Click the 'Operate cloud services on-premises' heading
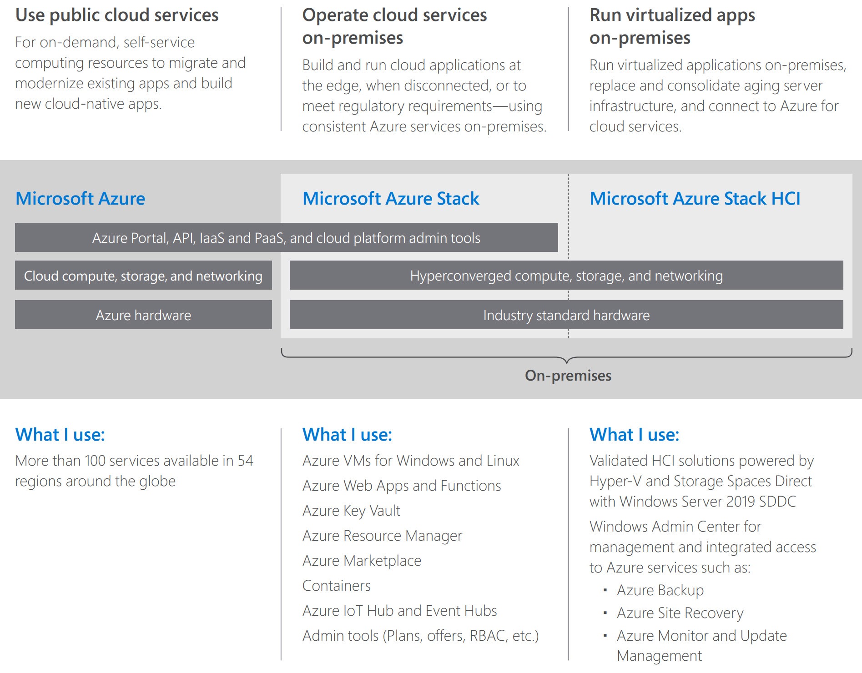This screenshot has width=862, height=673. (394, 26)
